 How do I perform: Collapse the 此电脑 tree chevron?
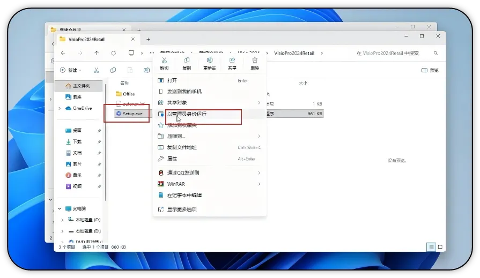pyautogui.click(x=60, y=208)
